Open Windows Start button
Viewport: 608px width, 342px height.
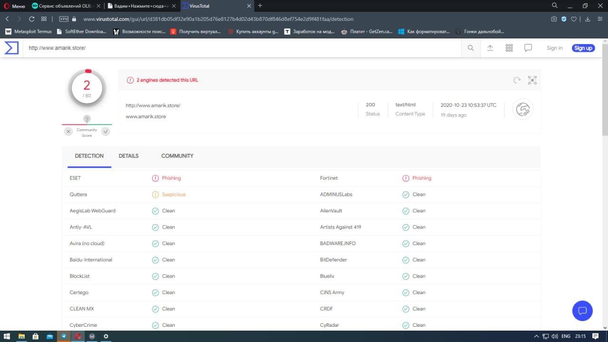[7, 336]
